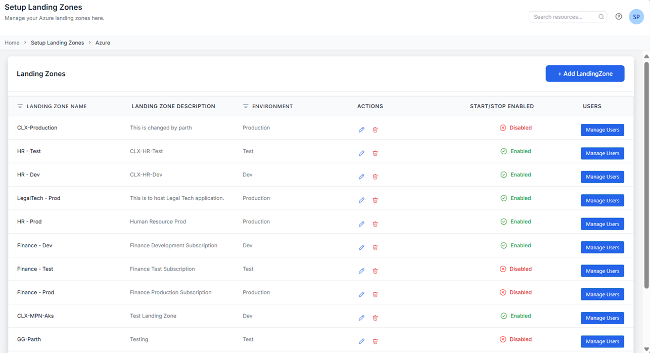
Task: Select the Azure breadcrumb
Action: point(103,43)
